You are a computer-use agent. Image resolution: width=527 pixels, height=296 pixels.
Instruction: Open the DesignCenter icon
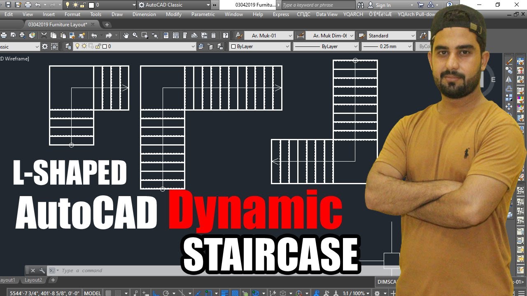(x=176, y=36)
